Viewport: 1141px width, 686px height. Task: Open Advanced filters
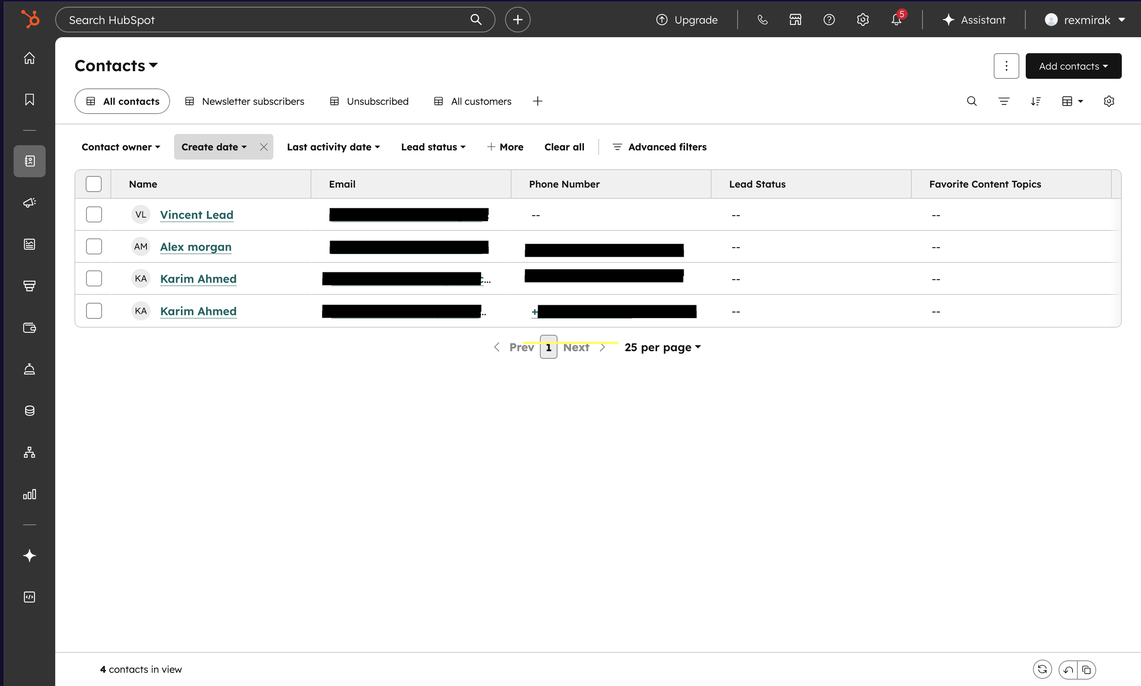coord(660,147)
